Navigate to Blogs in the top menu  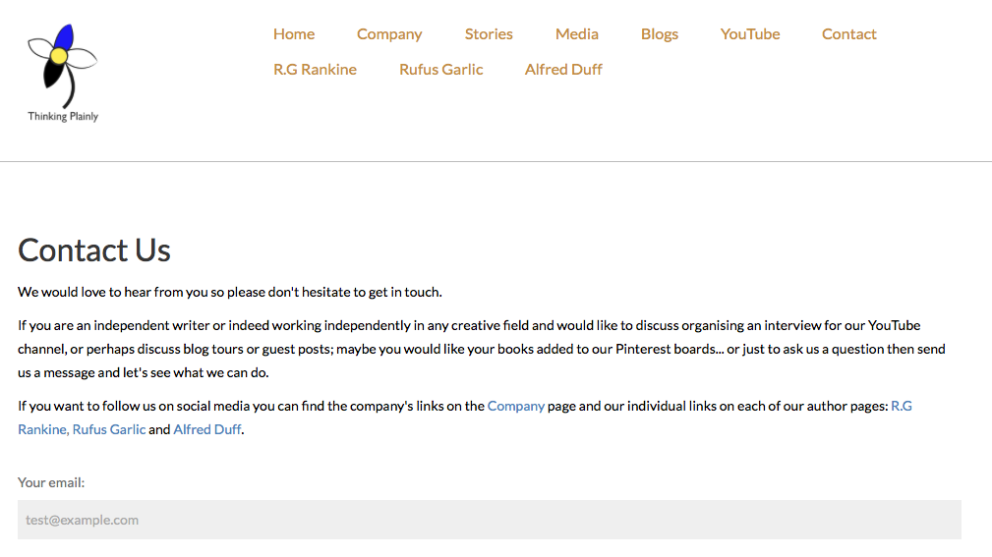[660, 33]
